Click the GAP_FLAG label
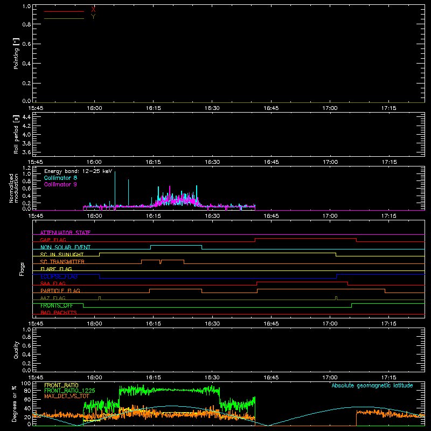 53,240
